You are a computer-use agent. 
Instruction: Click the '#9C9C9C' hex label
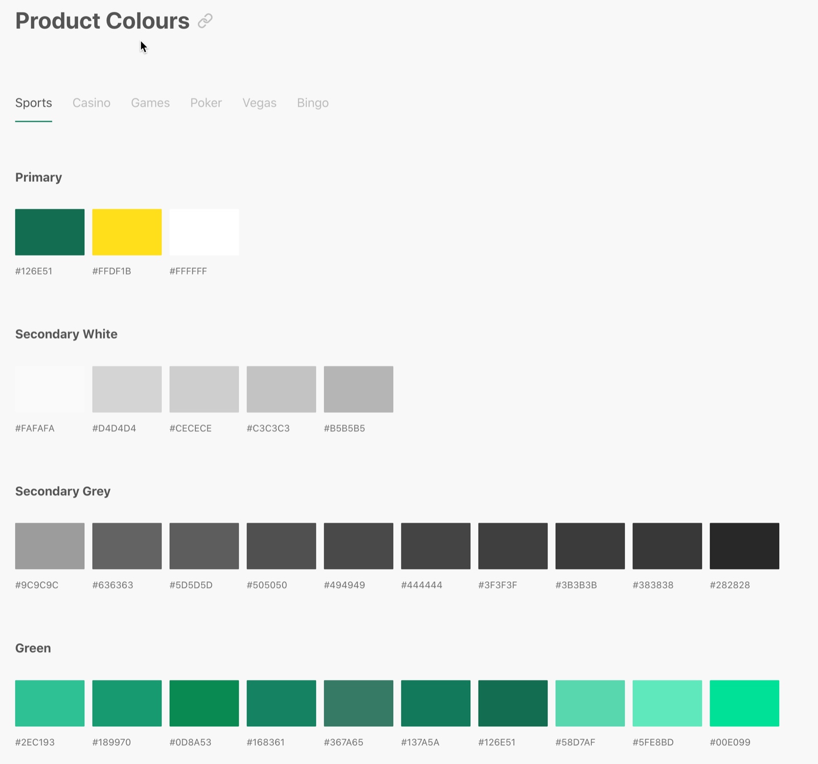click(x=37, y=585)
